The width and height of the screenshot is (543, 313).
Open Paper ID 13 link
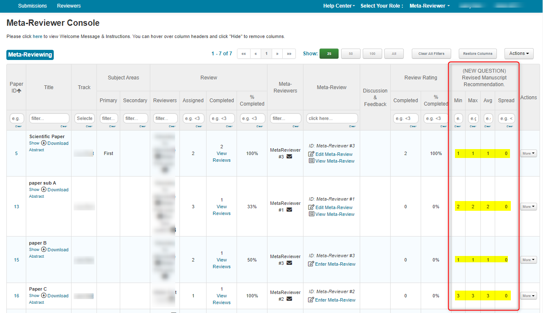17,207
